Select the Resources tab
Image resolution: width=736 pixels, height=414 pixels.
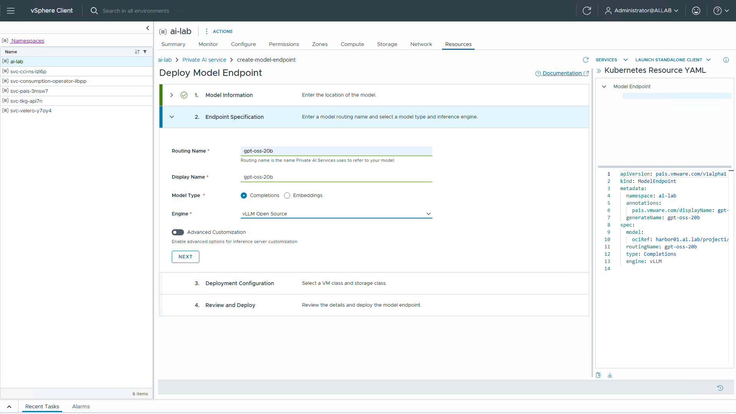click(x=458, y=44)
